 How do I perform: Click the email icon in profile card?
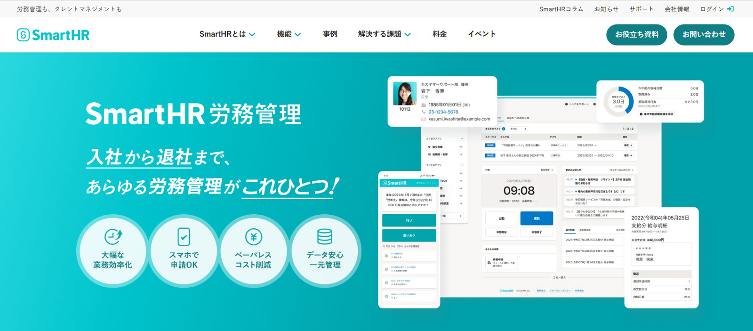click(x=424, y=119)
